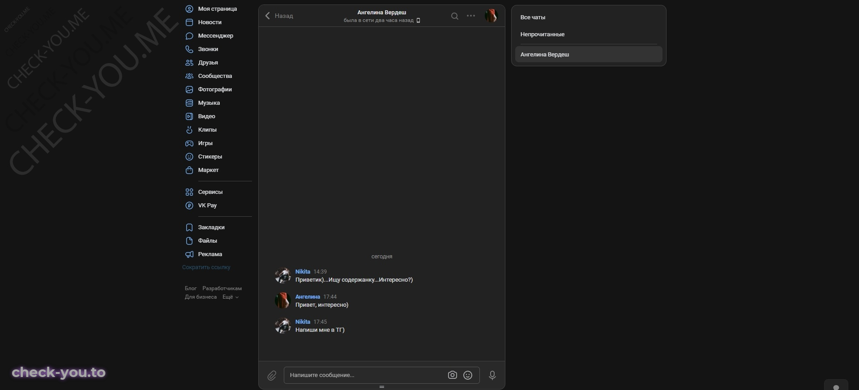Select the message Приветик)...Ищу содержанку...Интересно?)

(354, 280)
